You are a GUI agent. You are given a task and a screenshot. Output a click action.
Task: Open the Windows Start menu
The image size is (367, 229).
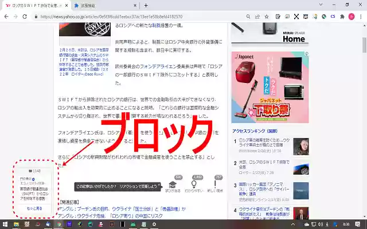[5, 224]
